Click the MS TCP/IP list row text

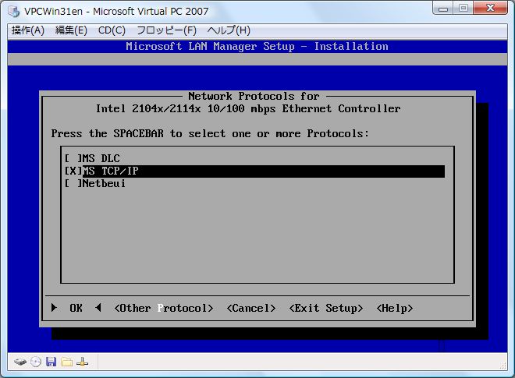click(110, 171)
